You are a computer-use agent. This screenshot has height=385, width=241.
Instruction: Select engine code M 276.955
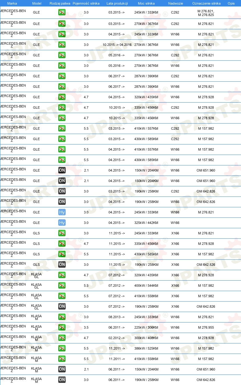click(206, 327)
